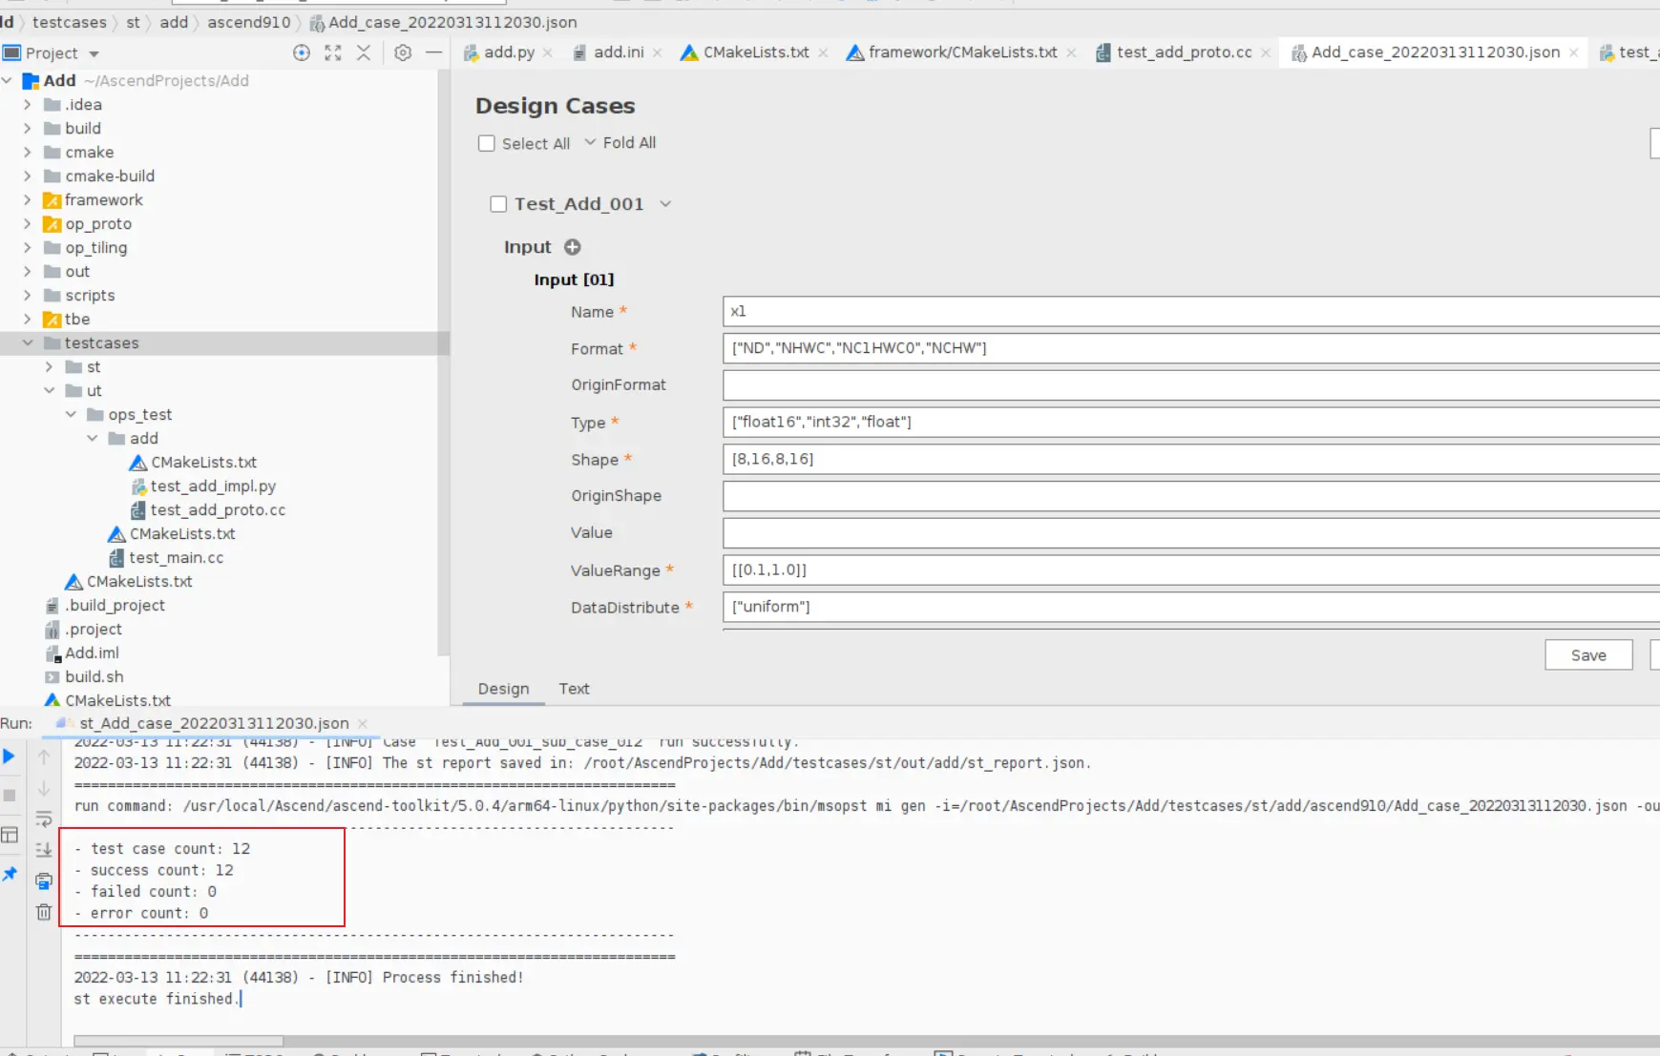This screenshot has height=1056, width=1660.
Task: Open test_add_impl.py in project tree
Action: click(x=213, y=487)
